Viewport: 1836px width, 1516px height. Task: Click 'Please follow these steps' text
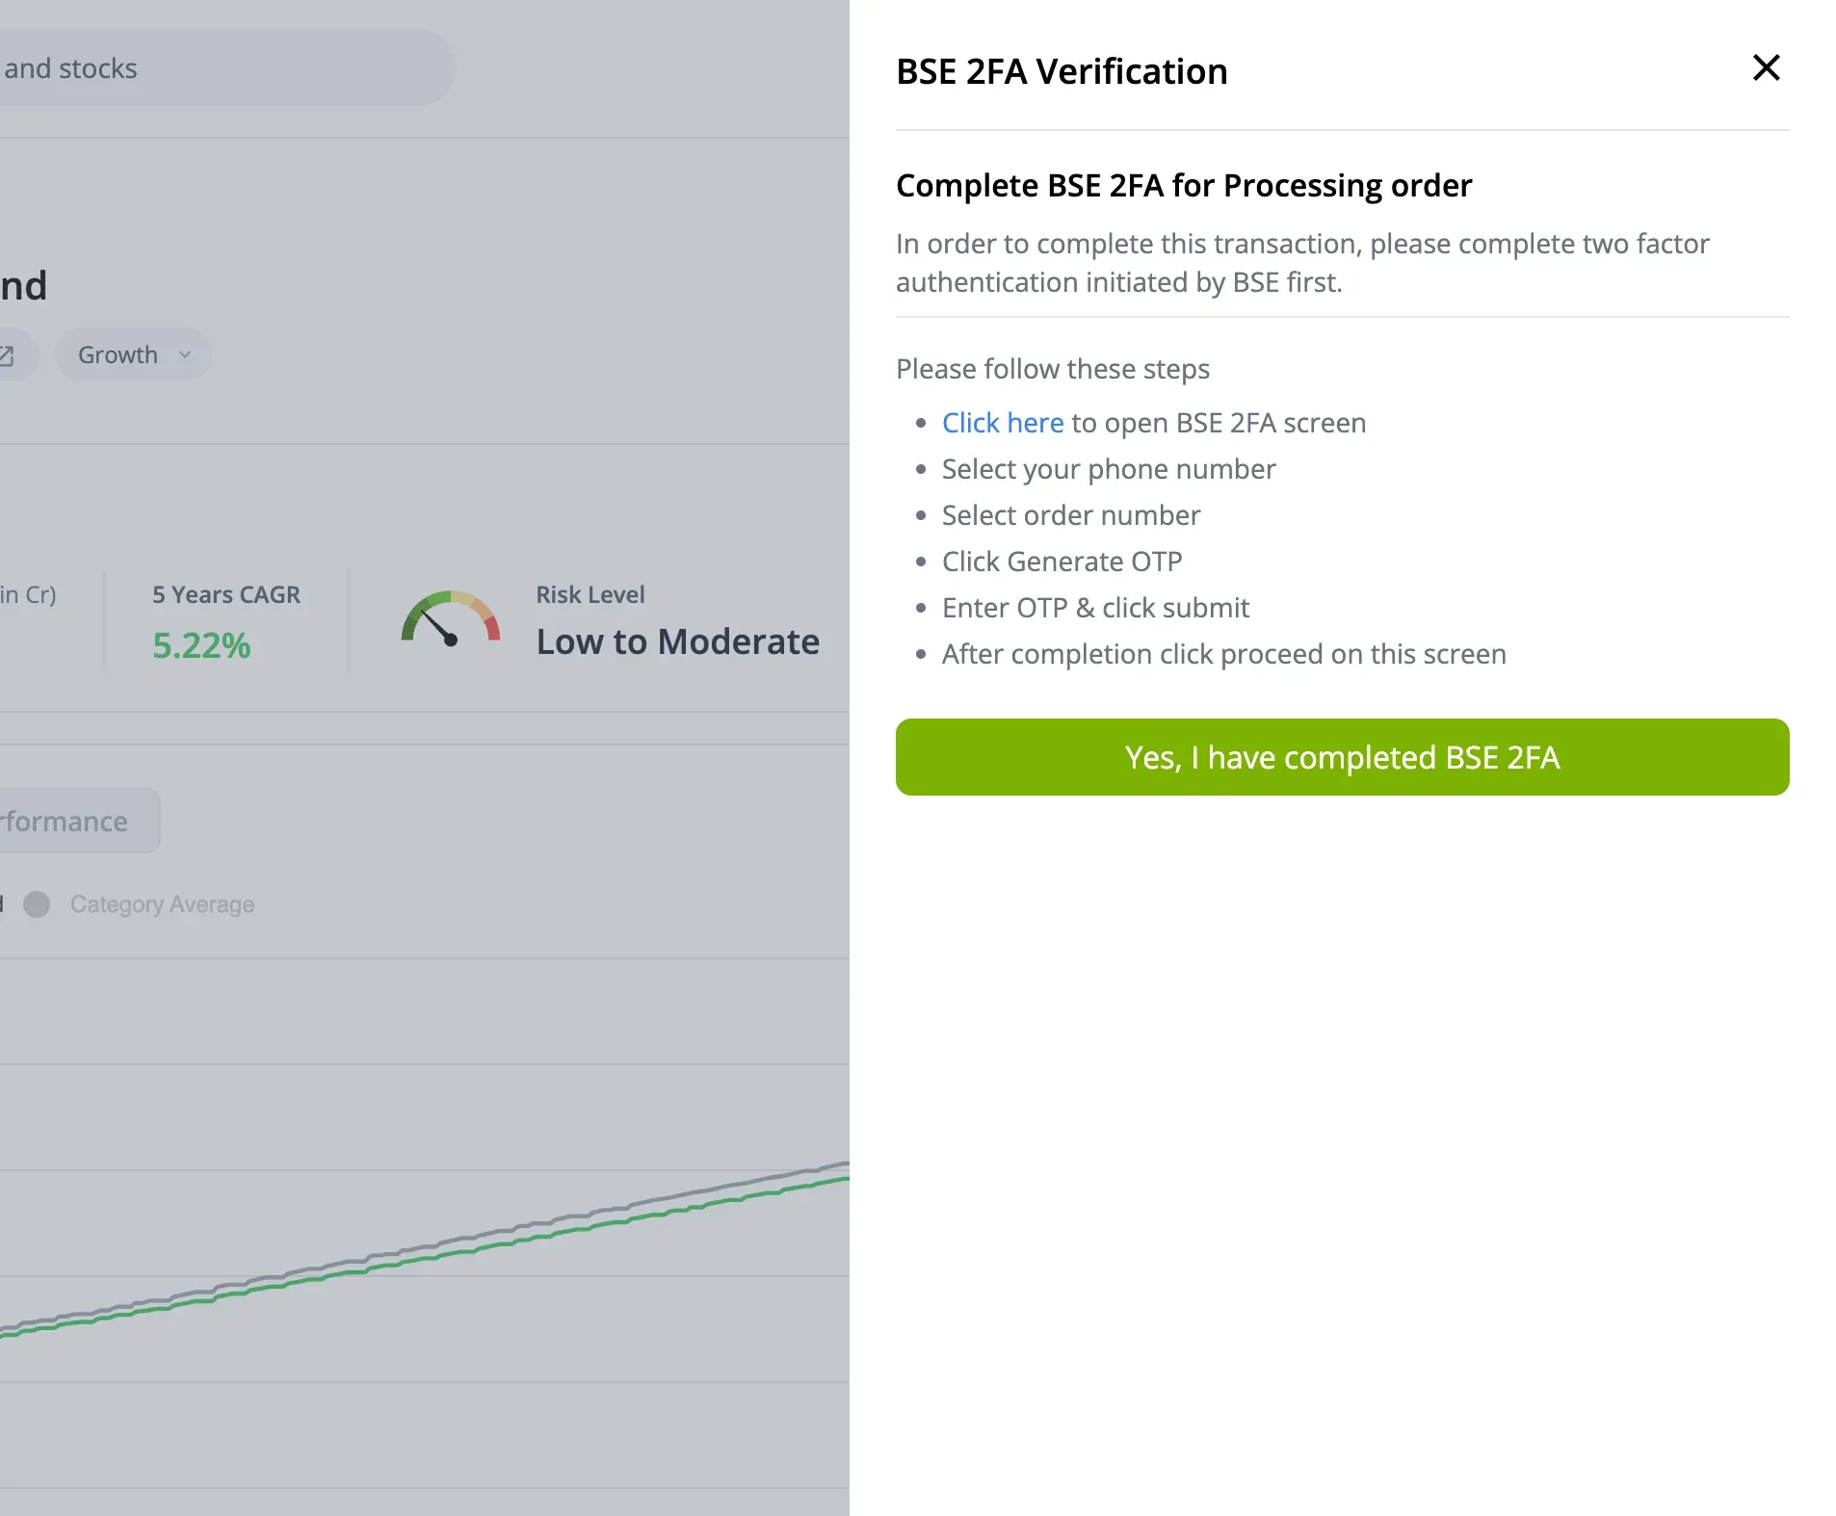click(x=1053, y=369)
